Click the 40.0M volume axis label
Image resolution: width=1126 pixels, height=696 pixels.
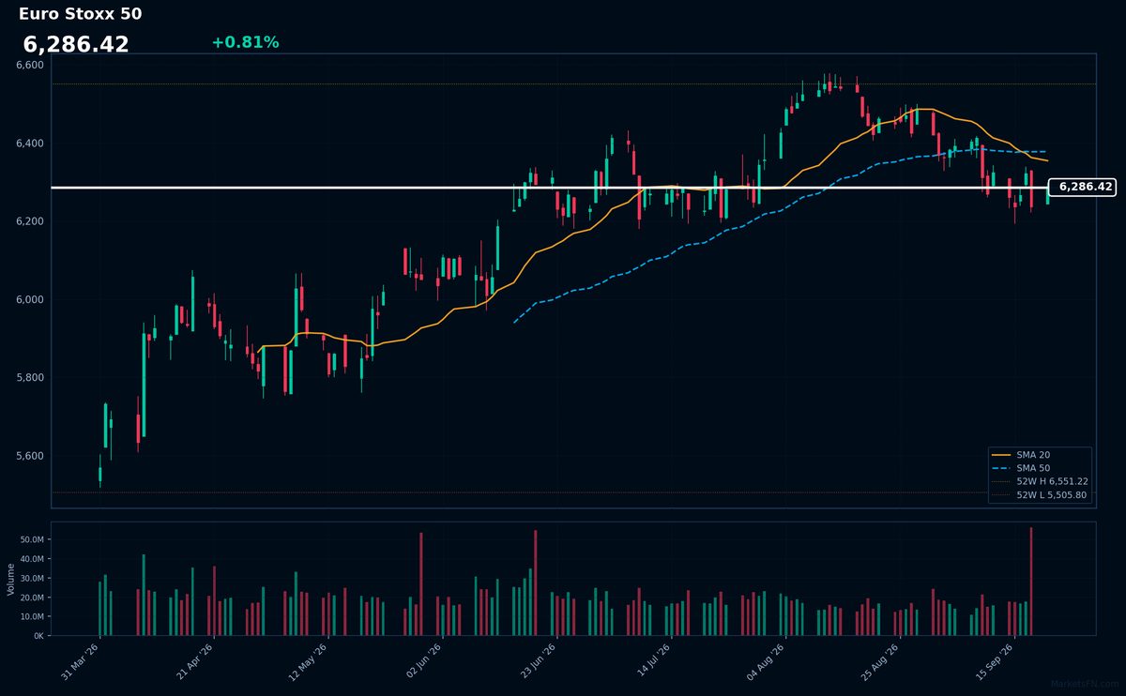click(32, 559)
